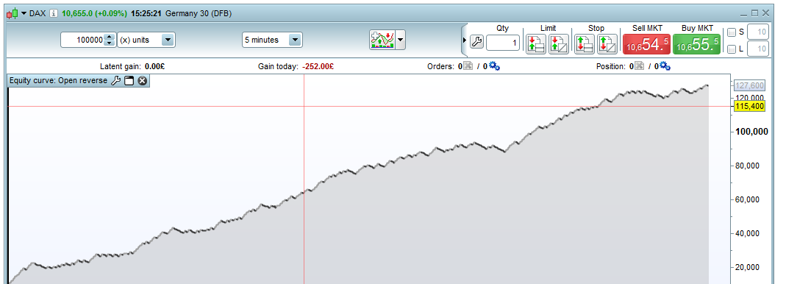
Task: Open Equity curve settings wrench icon
Action: pyautogui.click(x=115, y=81)
